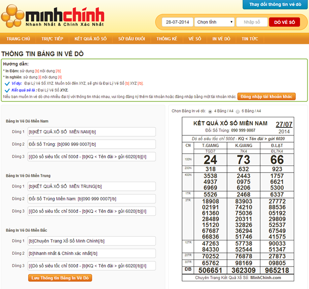This screenshot has height=289, width=309.
Task: Focus the Nhập số ticket number field
Action: [252, 22]
